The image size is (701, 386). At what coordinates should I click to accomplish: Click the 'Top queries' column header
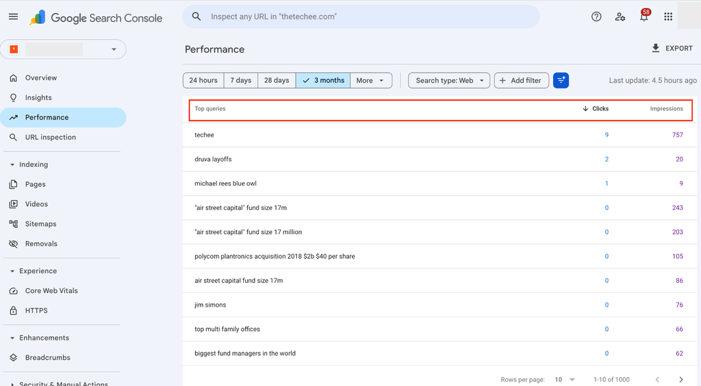(210, 109)
